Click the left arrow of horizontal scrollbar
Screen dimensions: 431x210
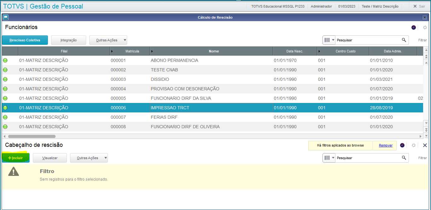click(x=4, y=136)
